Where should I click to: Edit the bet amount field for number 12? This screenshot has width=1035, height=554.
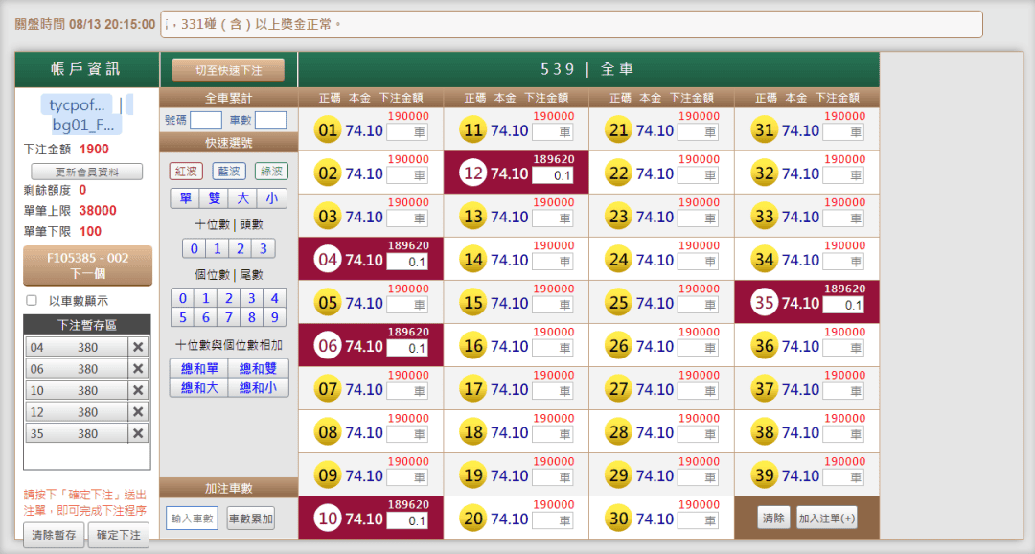click(x=553, y=175)
